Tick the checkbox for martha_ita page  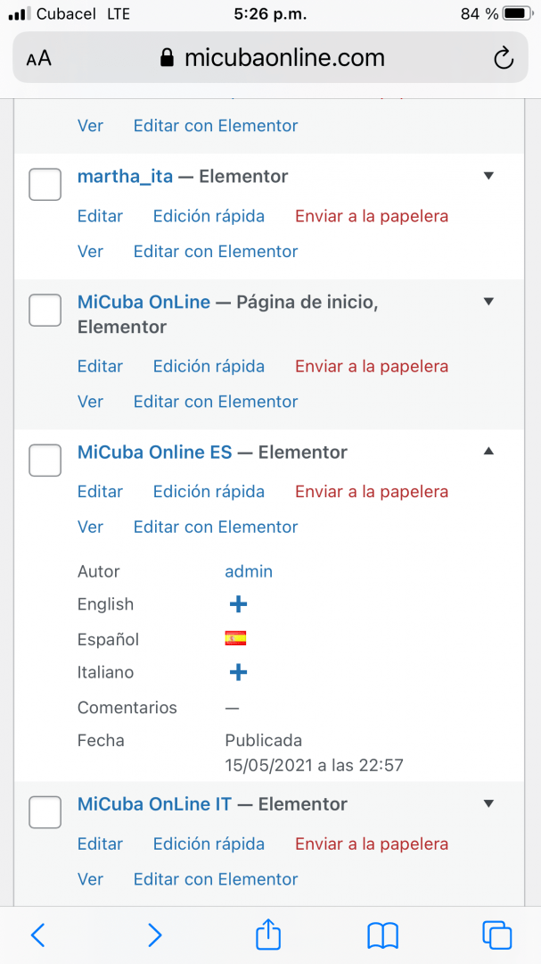pyautogui.click(x=45, y=184)
